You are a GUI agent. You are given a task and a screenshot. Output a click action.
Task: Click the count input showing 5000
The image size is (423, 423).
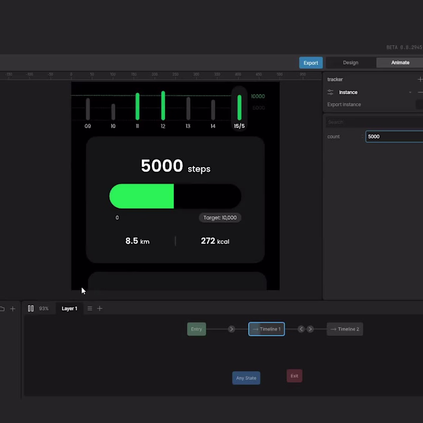(x=394, y=136)
